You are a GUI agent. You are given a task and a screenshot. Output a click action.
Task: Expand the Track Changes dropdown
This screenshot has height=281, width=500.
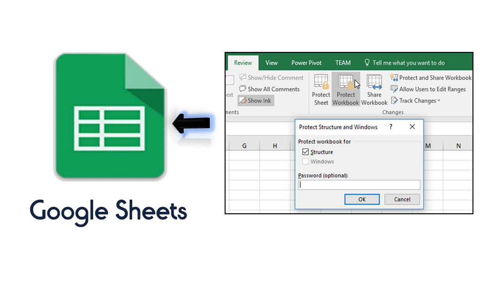416,101
